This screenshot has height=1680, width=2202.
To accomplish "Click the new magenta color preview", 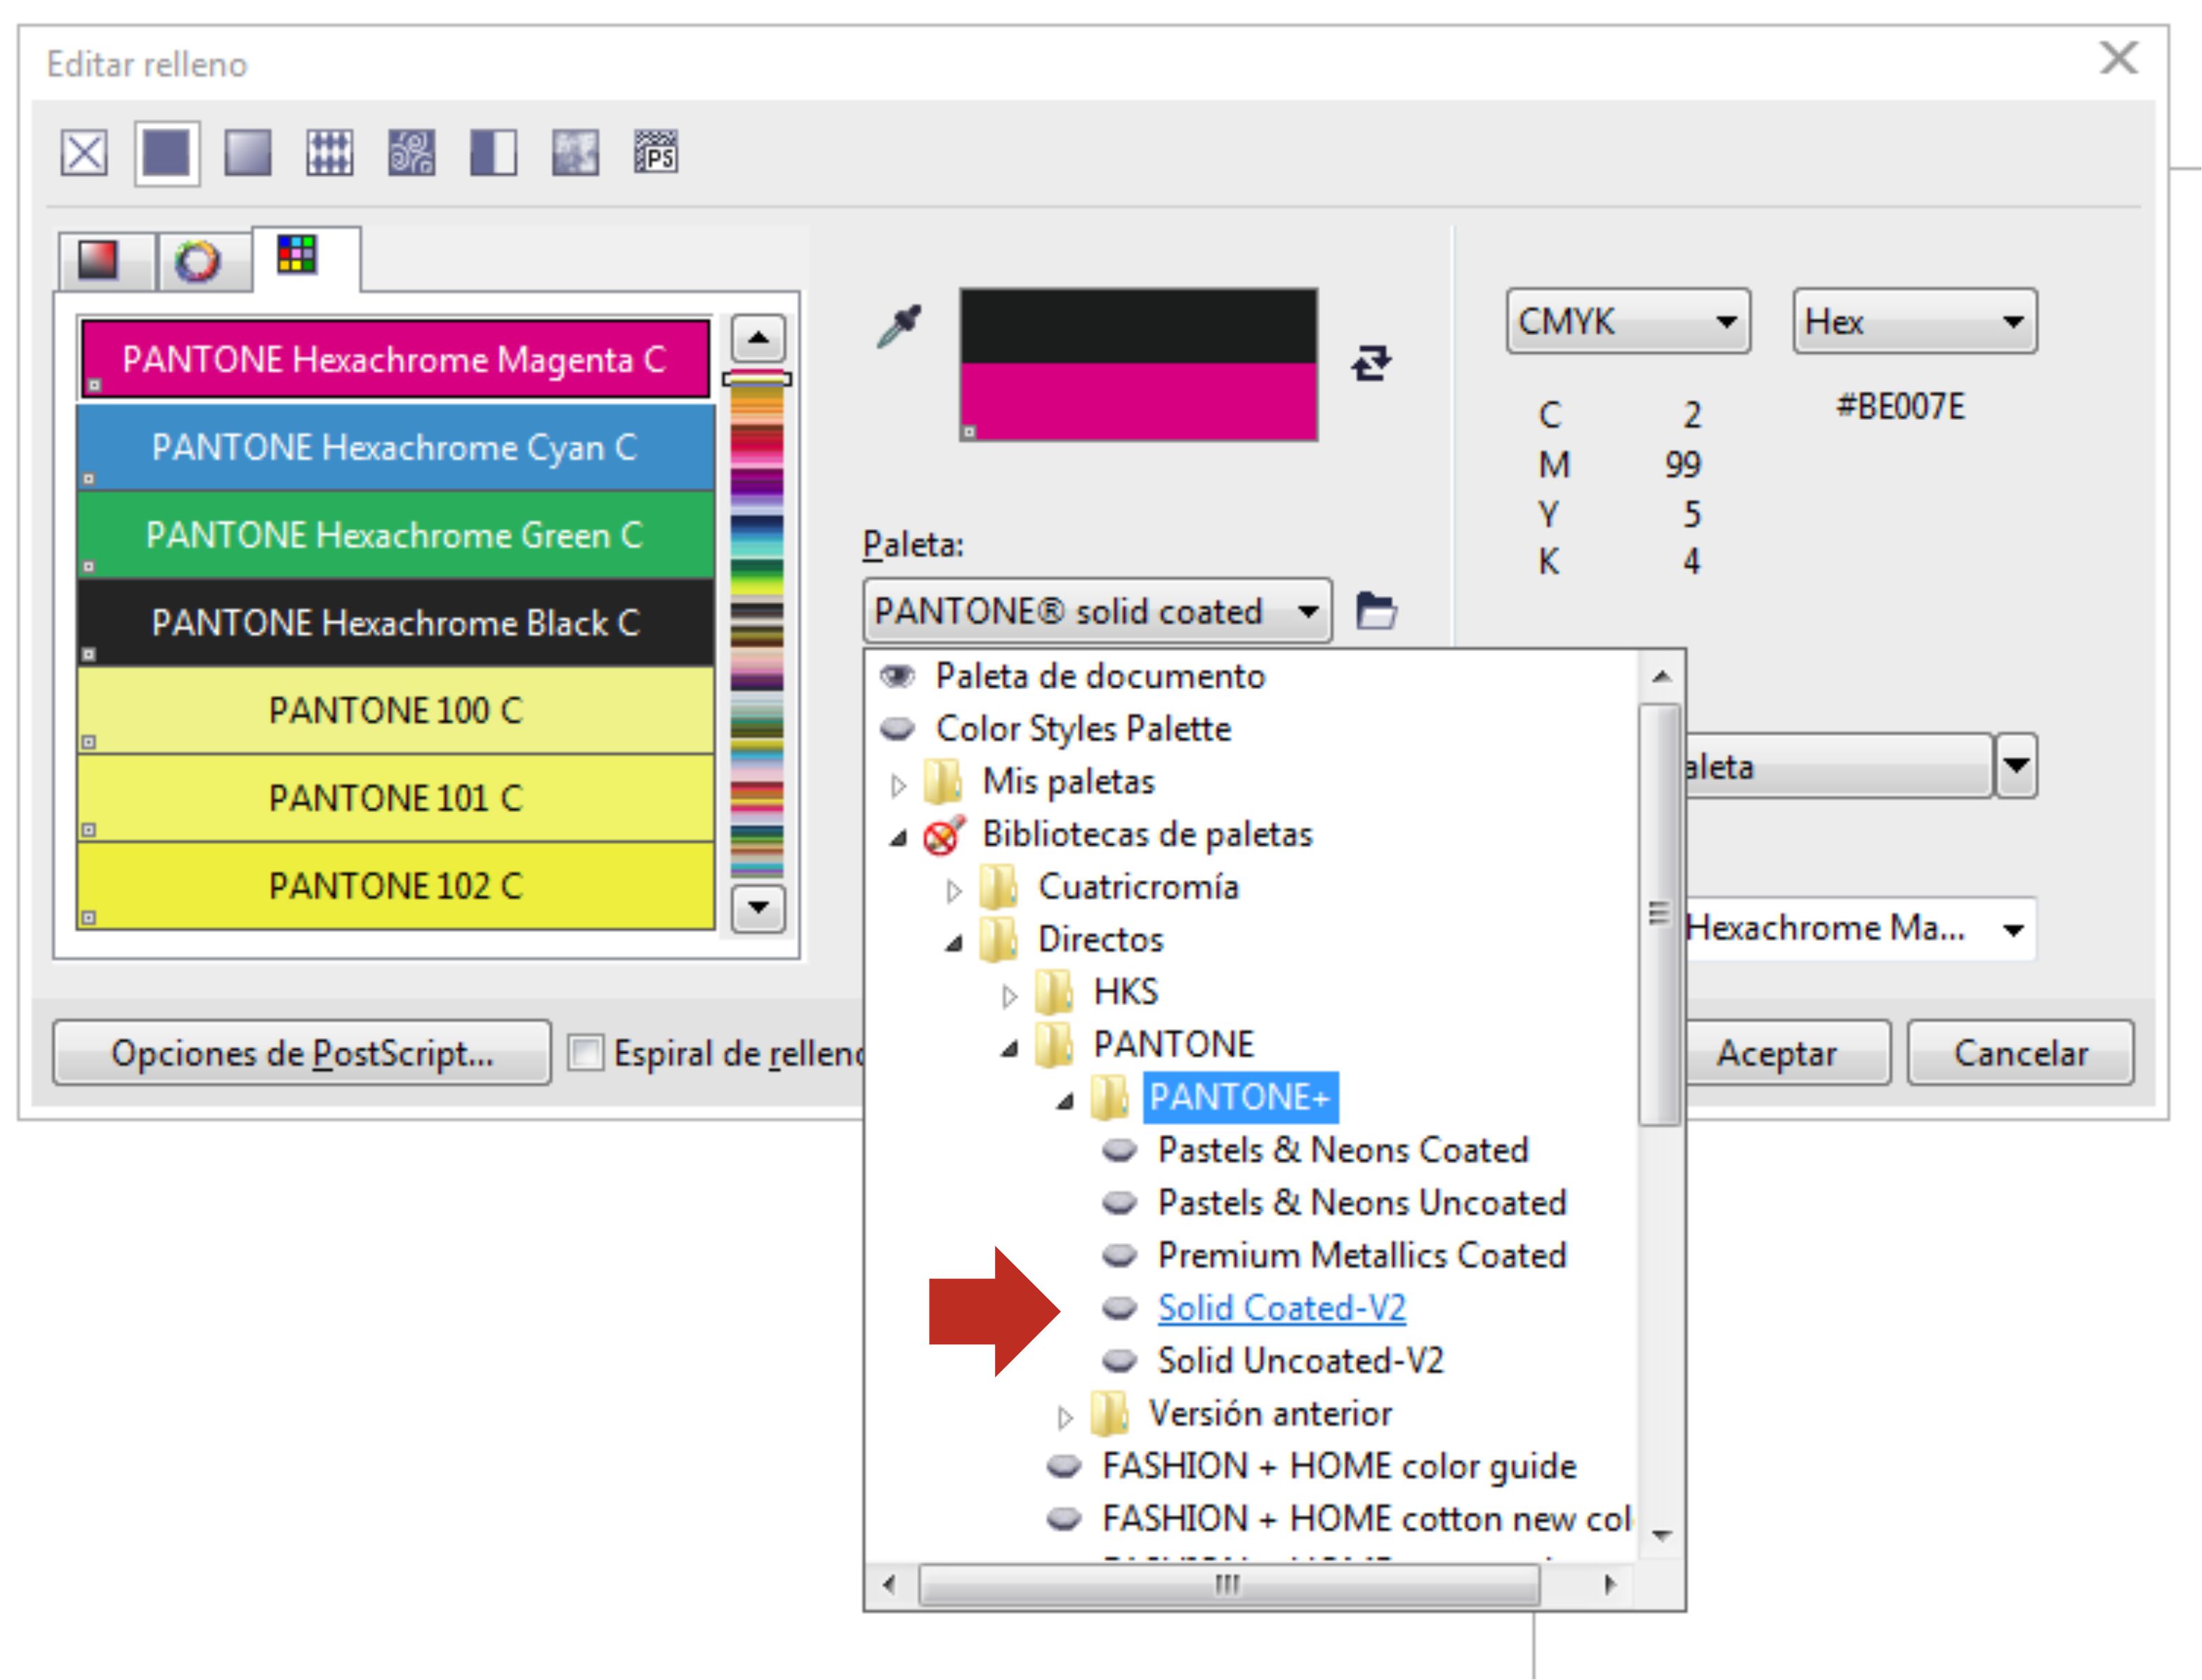I will (1138, 401).
